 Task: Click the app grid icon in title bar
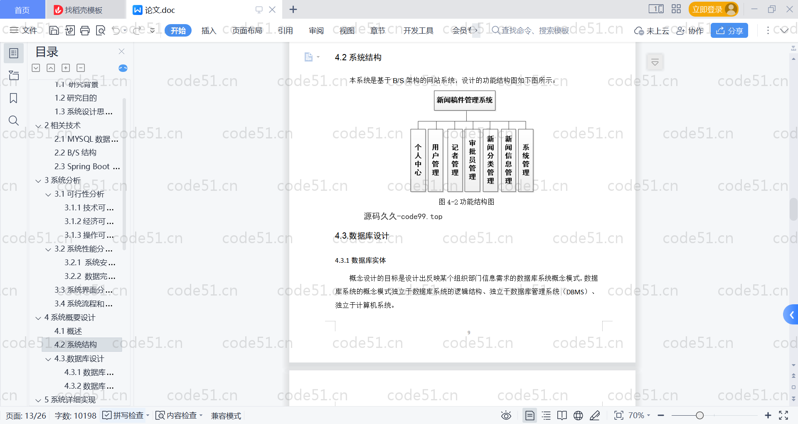click(676, 9)
